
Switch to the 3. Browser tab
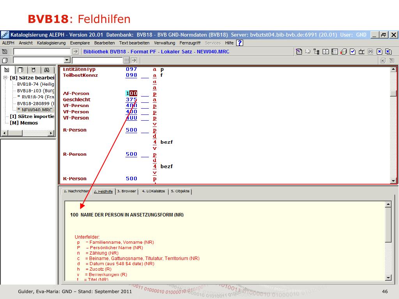click(127, 192)
